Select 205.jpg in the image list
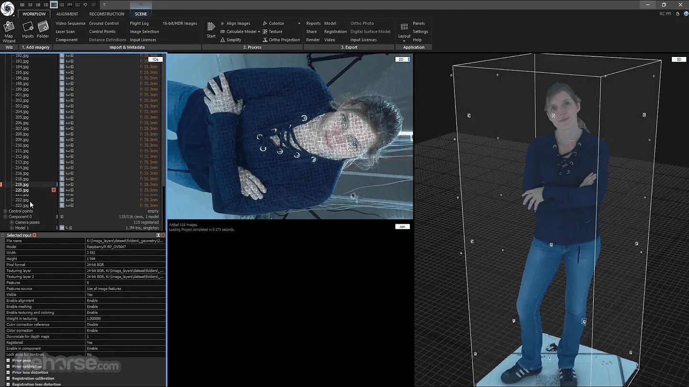This screenshot has width=689, height=387. (22, 117)
